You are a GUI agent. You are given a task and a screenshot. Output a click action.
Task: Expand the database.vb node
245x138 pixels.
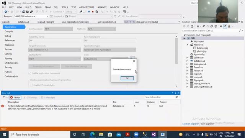pyautogui.click(x=187, y=61)
